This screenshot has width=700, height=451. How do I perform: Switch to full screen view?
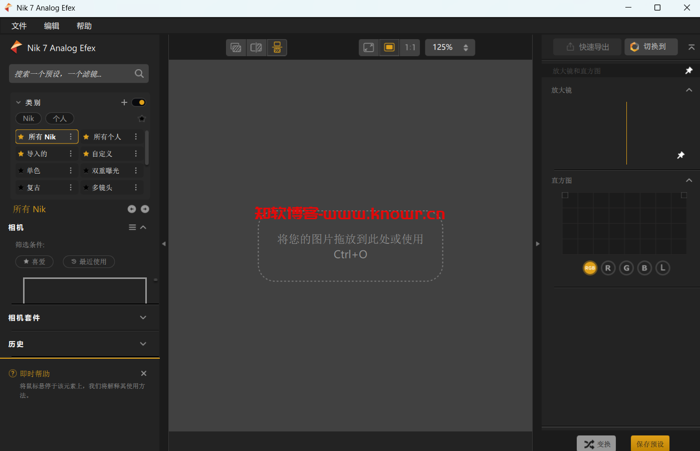369,48
